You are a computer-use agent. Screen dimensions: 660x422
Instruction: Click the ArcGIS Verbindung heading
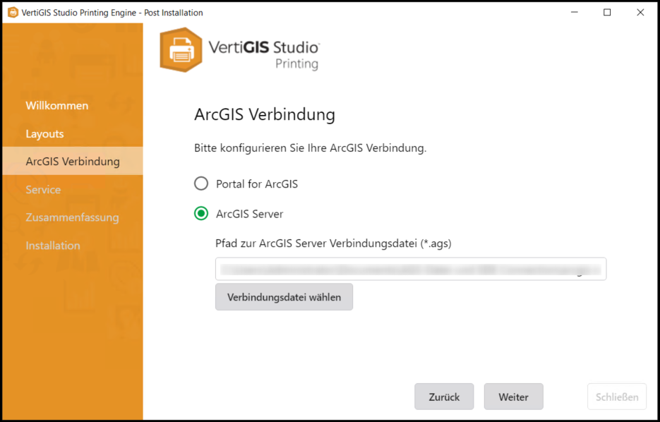pos(265,114)
